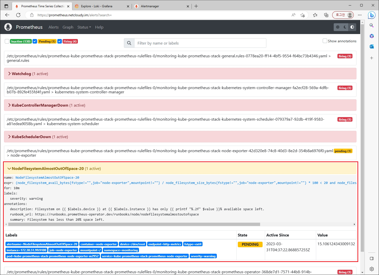Expand the Watchdog alert row
Screen dimensions: 379x275
pyautogui.click(x=180, y=74)
